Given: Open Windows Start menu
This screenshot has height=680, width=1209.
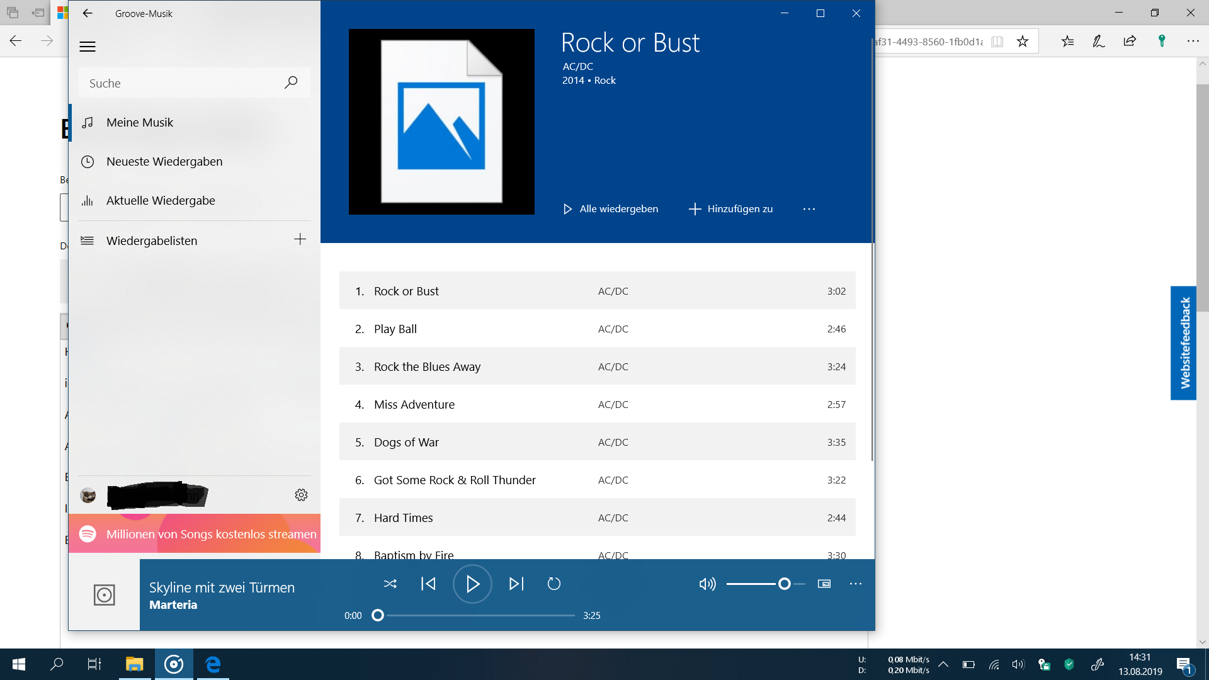Looking at the screenshot, I should (18, 664).
